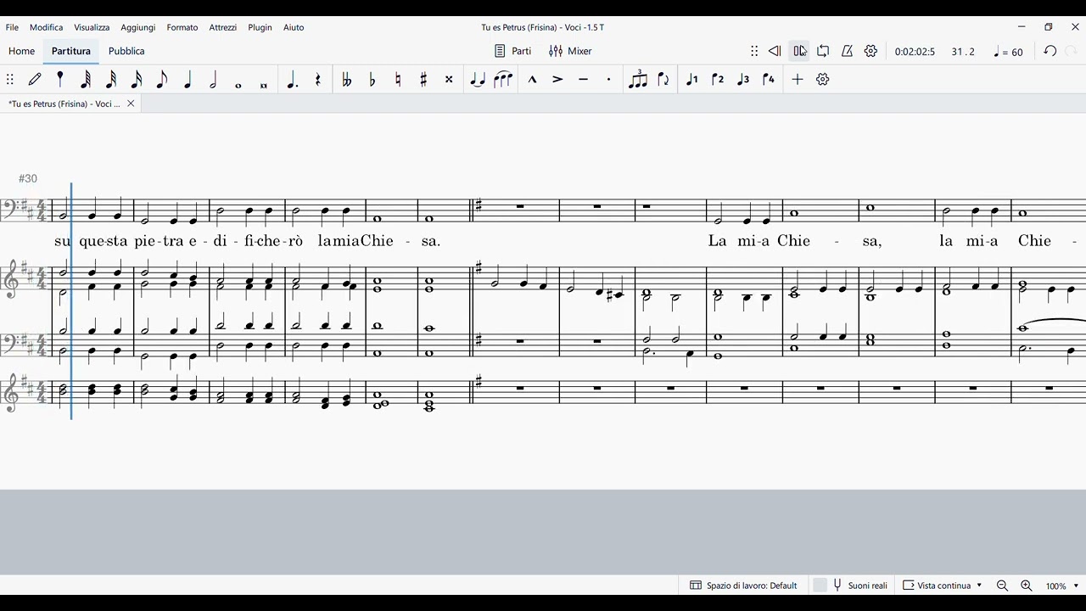Open the Aiuto menu
This screenshot has width=1086, height=611.
294,27
